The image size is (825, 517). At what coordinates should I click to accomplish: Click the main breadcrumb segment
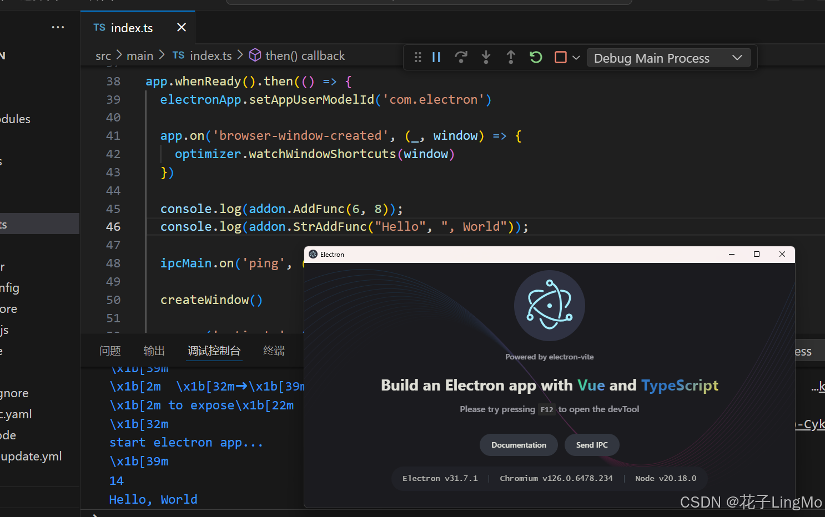tap(140, 55)
